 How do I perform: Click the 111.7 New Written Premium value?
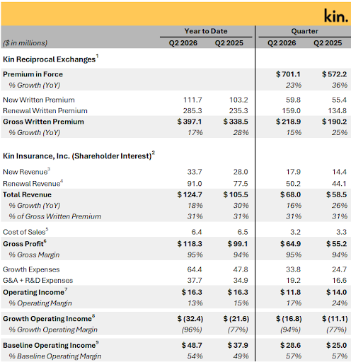pyautogui.click(x=192, y=100)
